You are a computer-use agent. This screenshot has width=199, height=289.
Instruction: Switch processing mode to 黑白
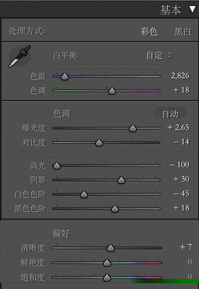pos(183,31)
